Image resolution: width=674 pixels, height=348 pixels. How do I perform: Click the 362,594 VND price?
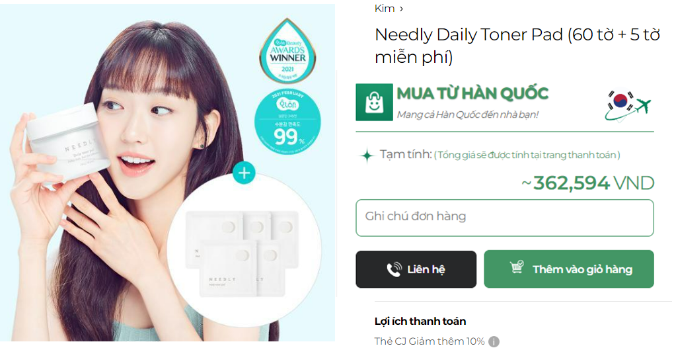(x=587, y=183)
